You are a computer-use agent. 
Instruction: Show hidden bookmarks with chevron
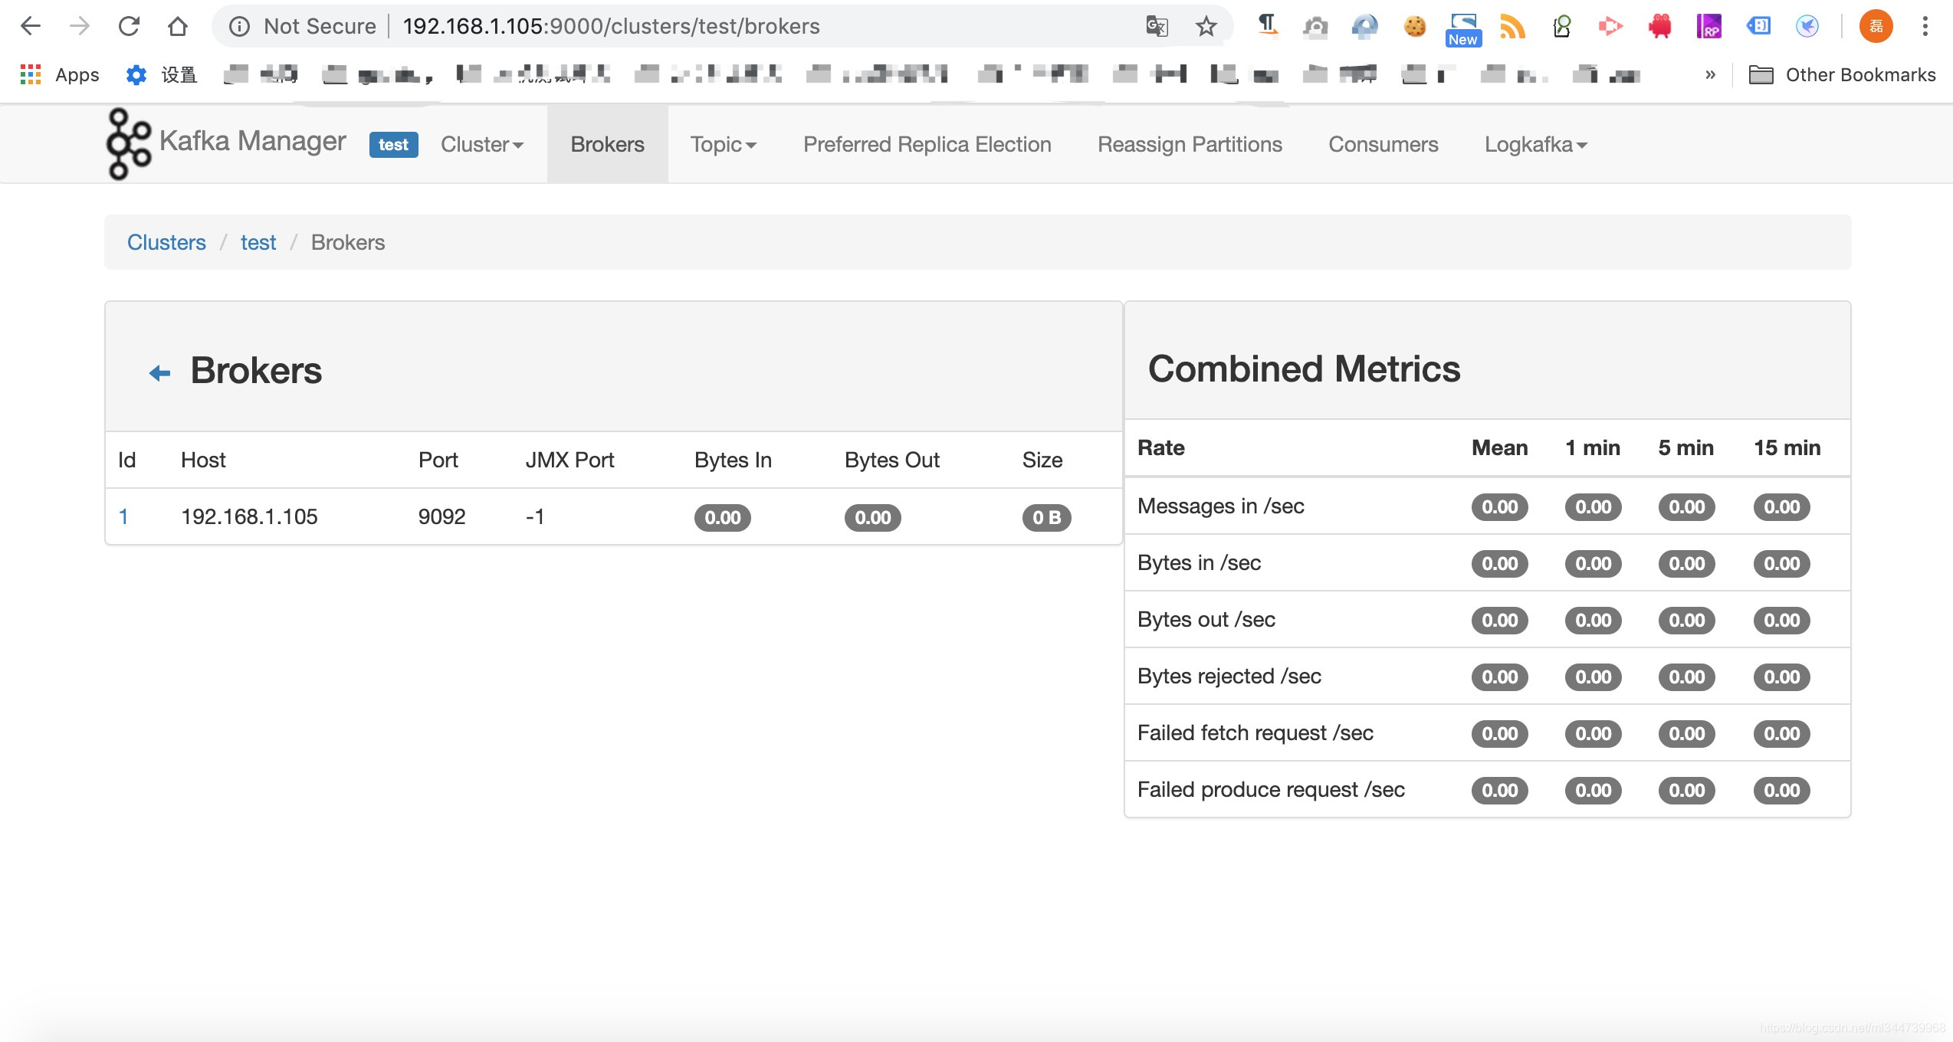click(1710, 74)
